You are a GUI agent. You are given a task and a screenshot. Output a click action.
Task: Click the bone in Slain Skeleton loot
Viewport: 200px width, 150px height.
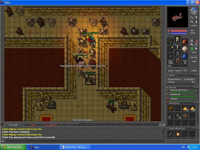point(171,134)
